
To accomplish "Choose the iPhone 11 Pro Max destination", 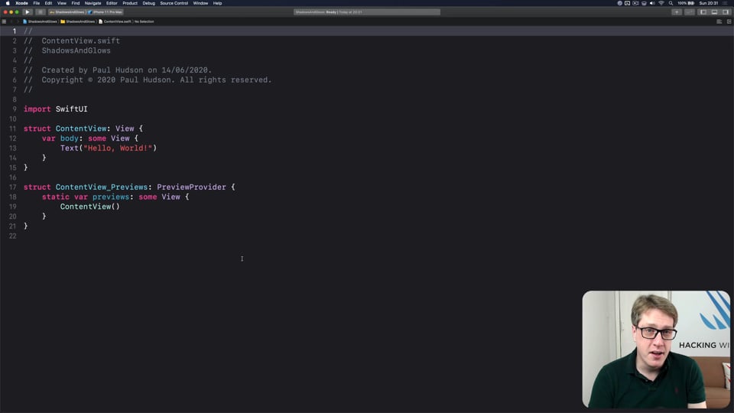I will [106, 12].
